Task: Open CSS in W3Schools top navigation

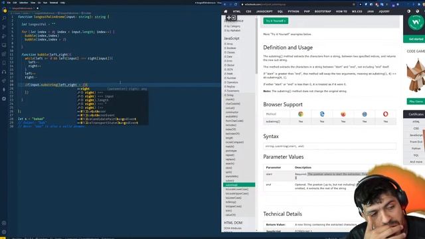Action: point(248,11)
